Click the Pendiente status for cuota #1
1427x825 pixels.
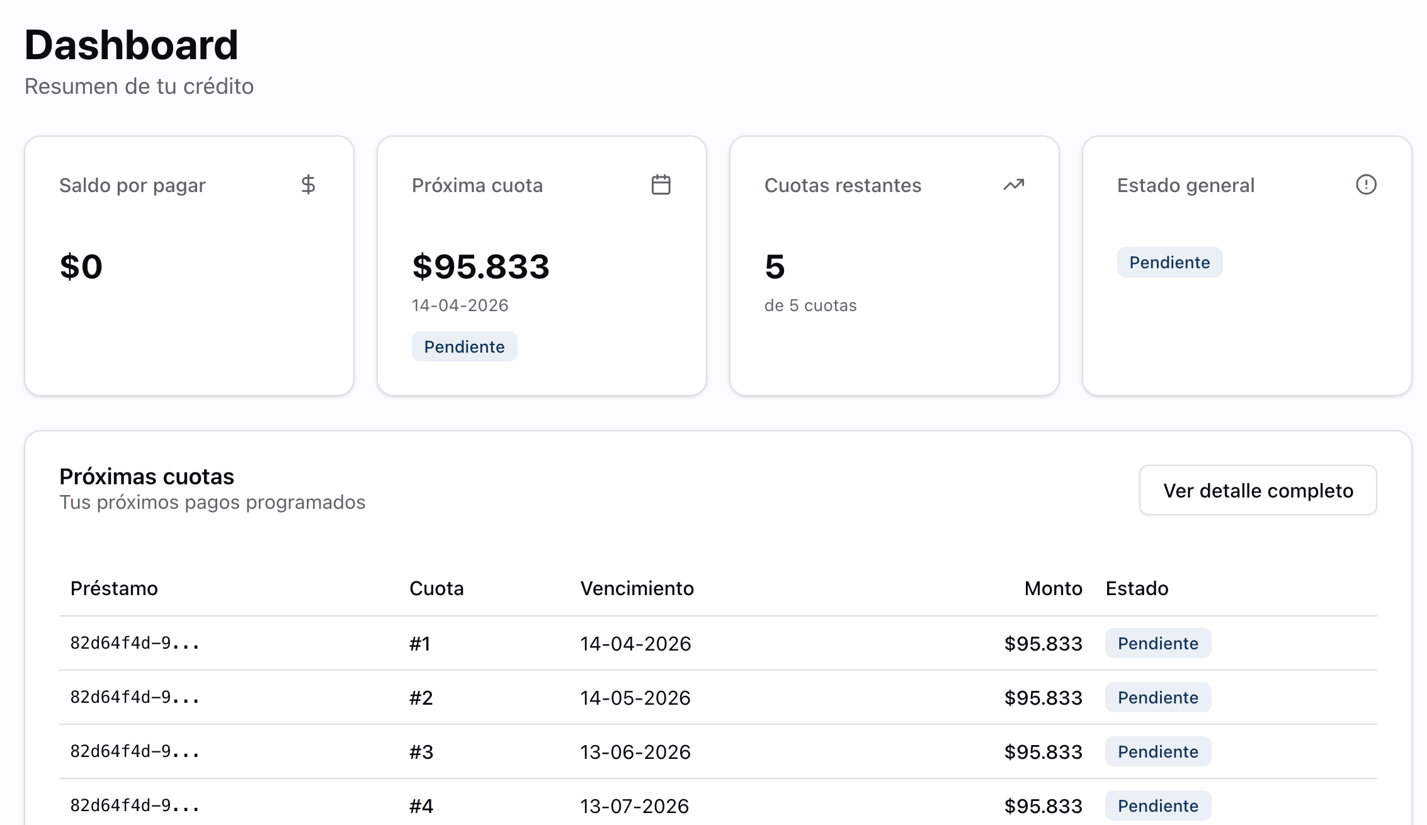1157,643
